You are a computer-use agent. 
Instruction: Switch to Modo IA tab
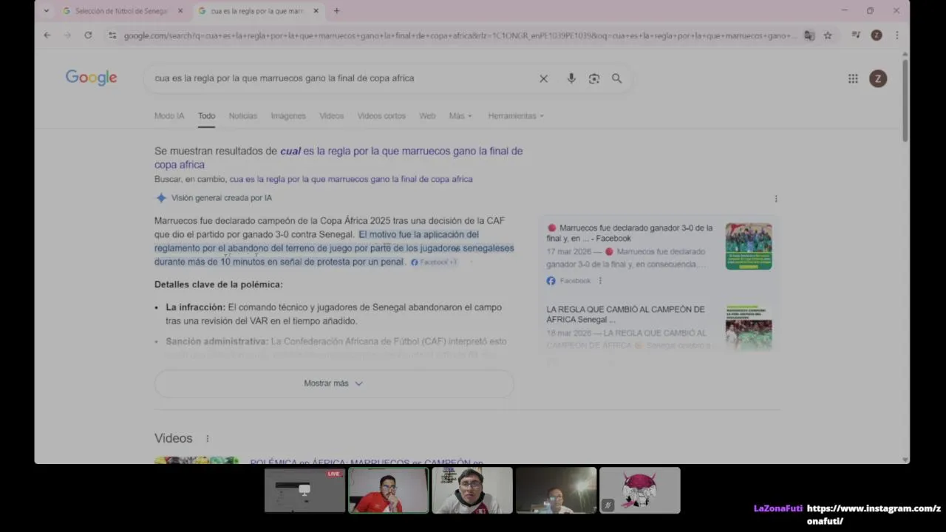pyautogui.click(x=169, y=116)
